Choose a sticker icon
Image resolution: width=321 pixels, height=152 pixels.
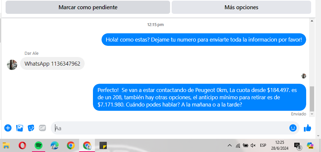coord(31,128)
